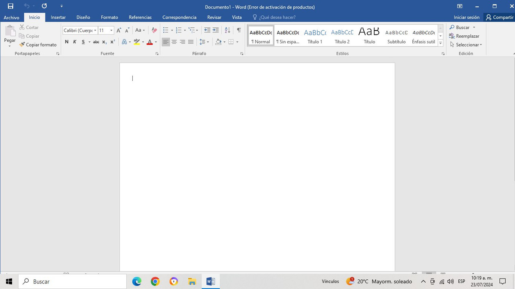515x289 pixels.
Task: Click the sort A-Z icon
Action: click(x=227, y=30)
